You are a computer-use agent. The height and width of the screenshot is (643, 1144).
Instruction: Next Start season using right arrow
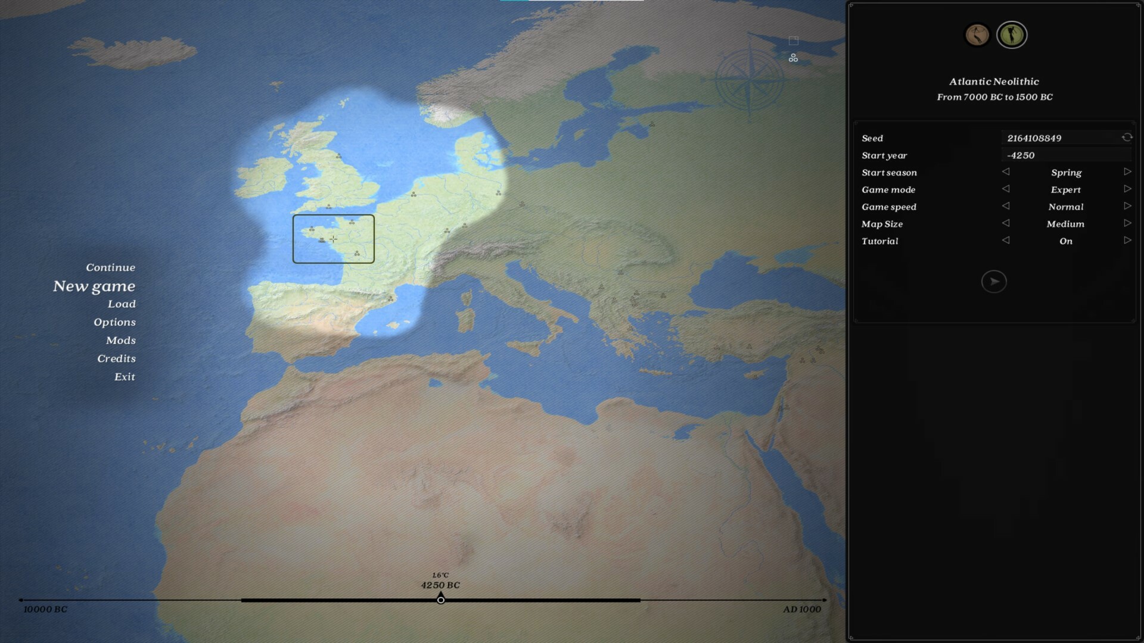(x=1127, y=172)
